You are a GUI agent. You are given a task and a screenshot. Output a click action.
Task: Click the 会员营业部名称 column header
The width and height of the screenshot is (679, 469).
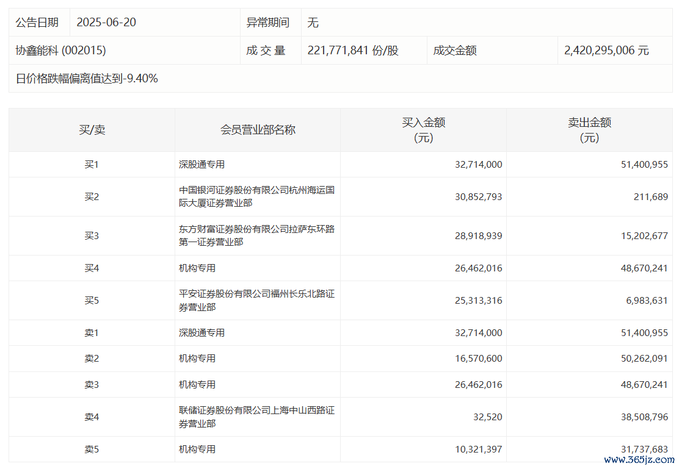pyautogui.click(x=258, y=130)
